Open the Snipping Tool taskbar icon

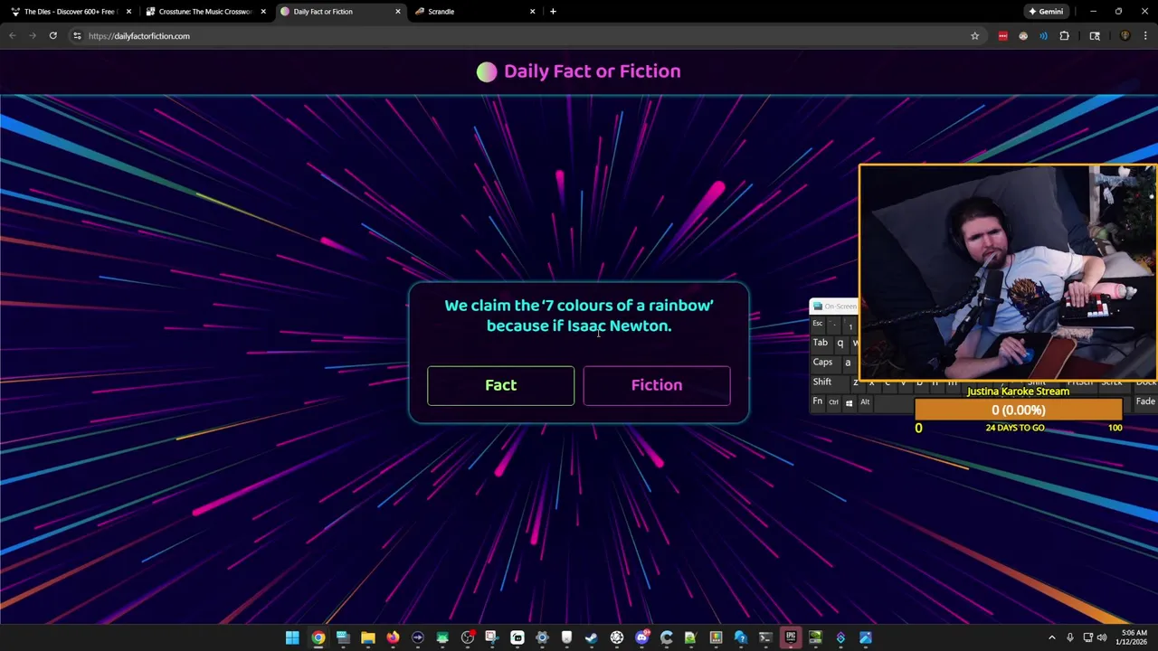491,638
